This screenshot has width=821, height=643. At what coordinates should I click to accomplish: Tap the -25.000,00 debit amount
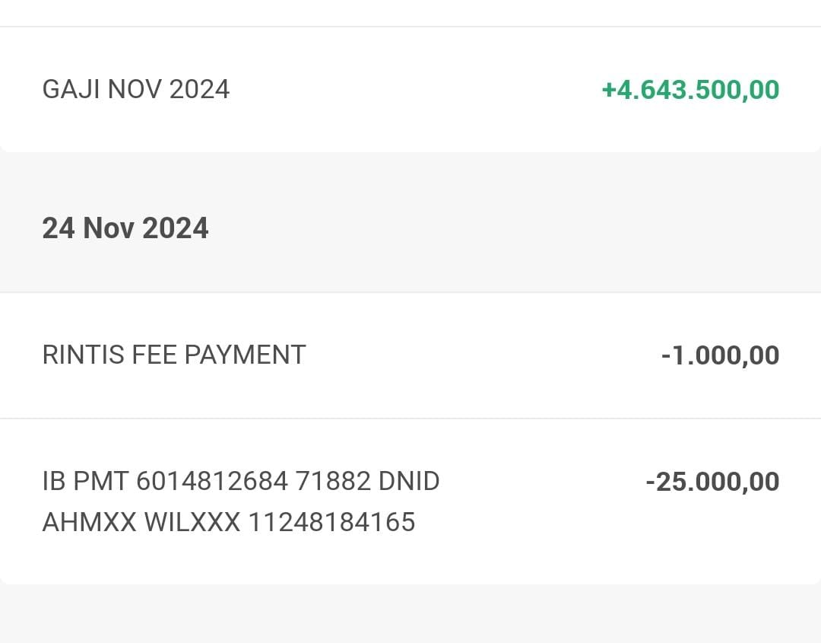point(712,482)
